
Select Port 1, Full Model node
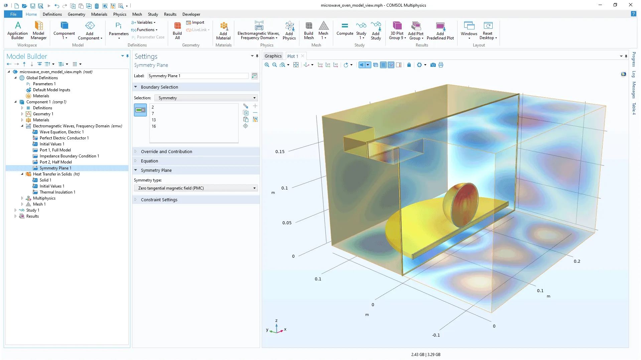[x=55, y=150]
